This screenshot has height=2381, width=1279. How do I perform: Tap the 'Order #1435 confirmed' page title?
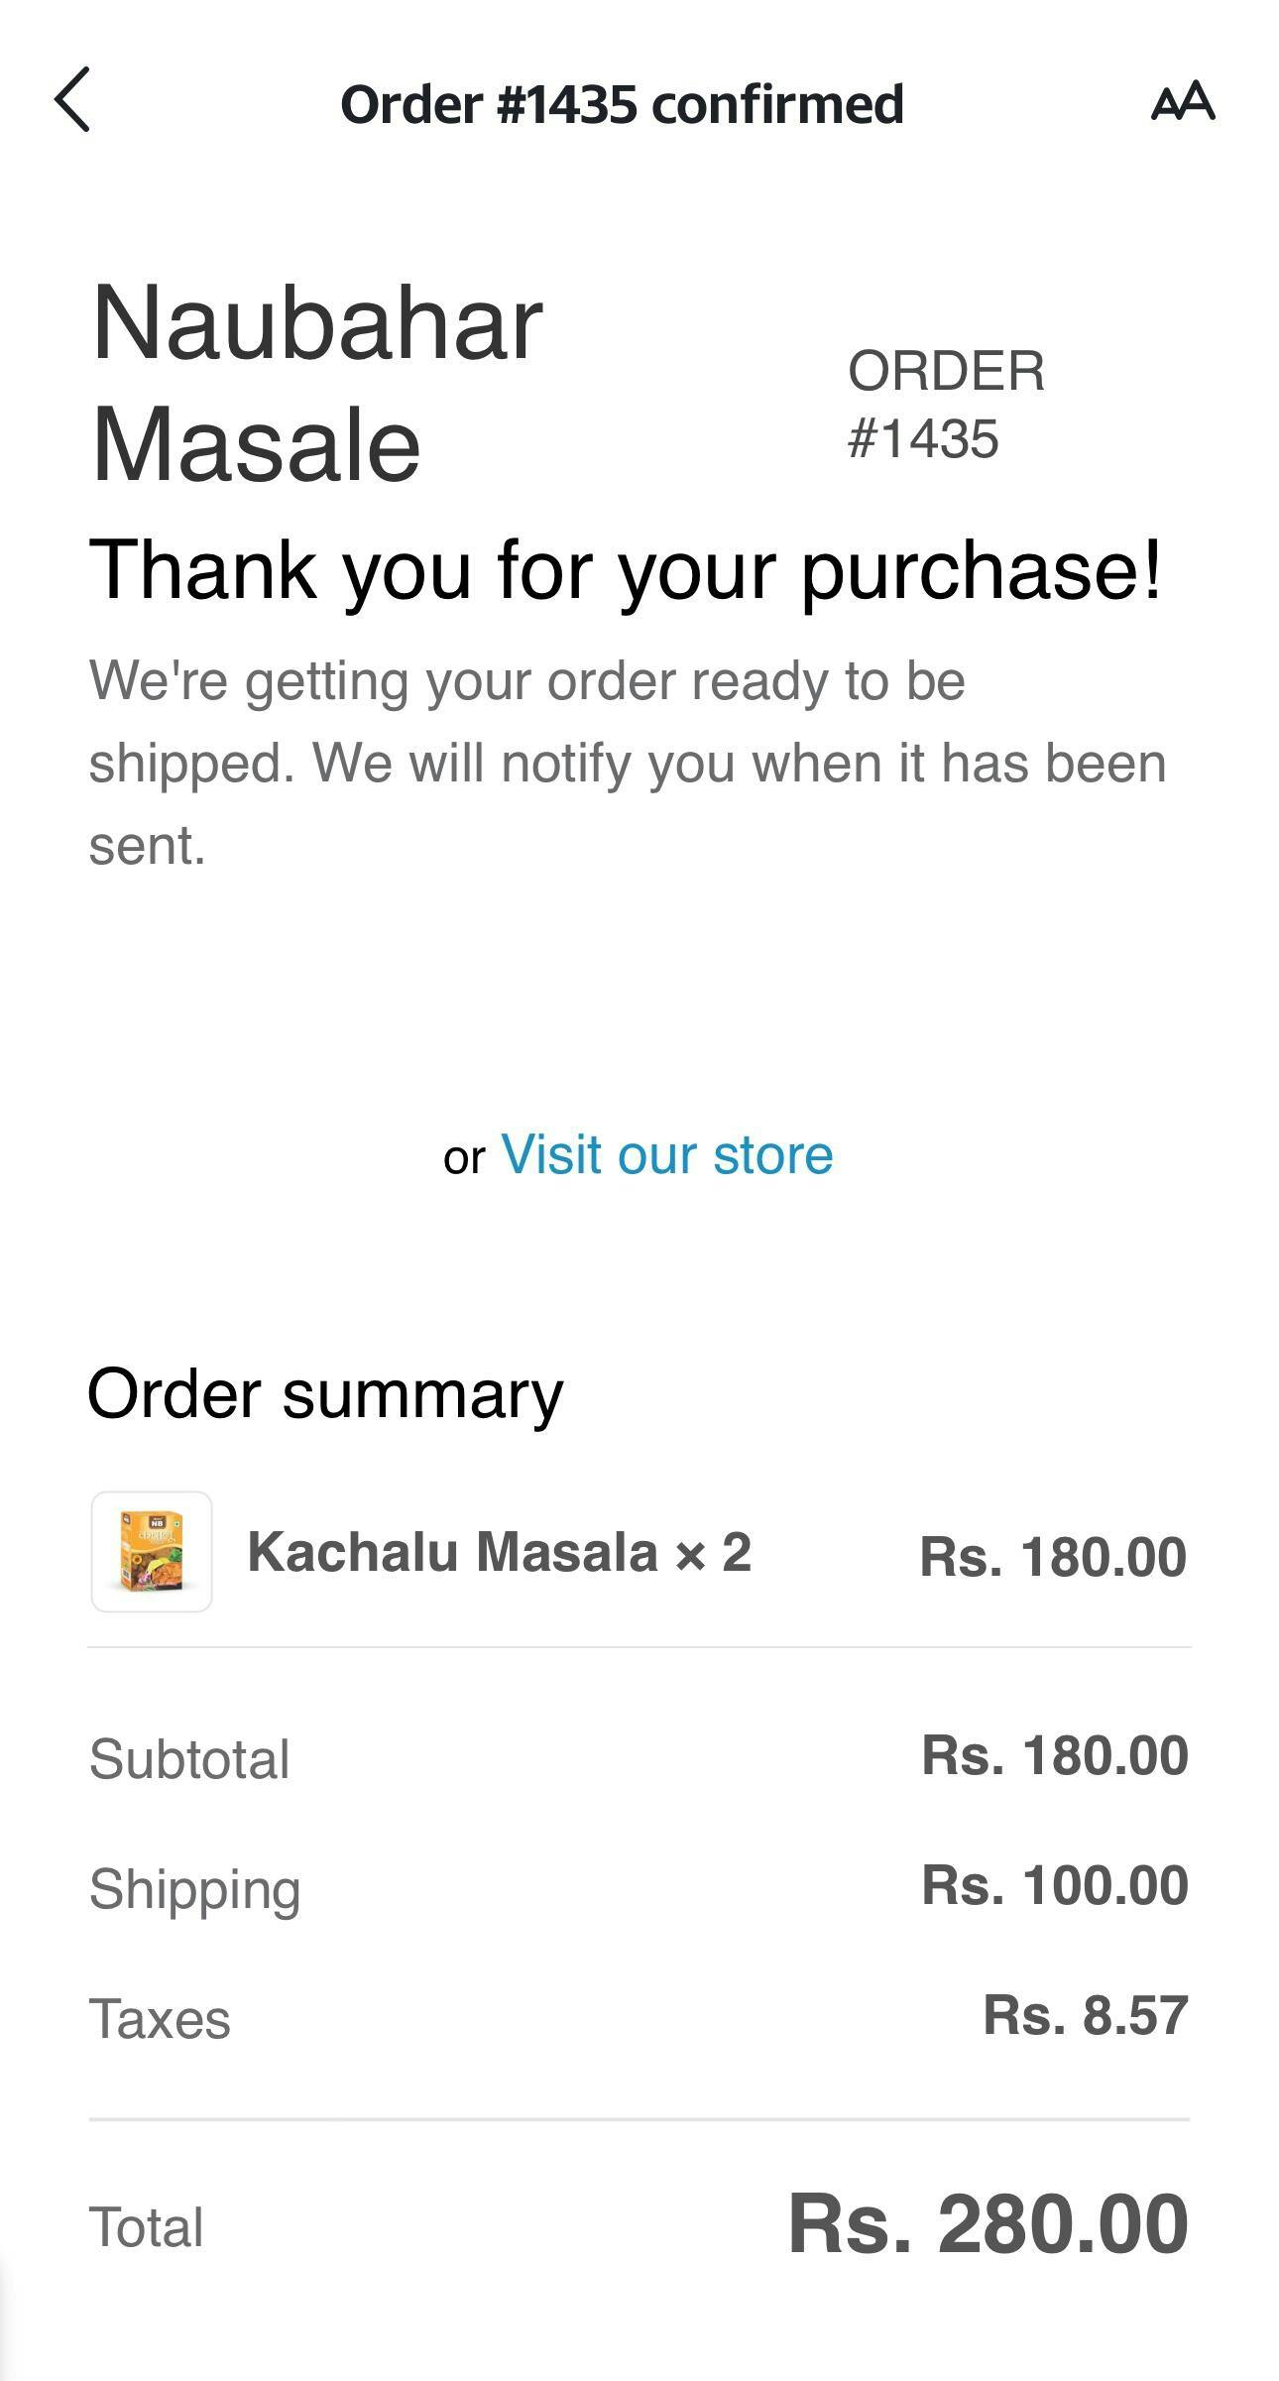[622, 104]
